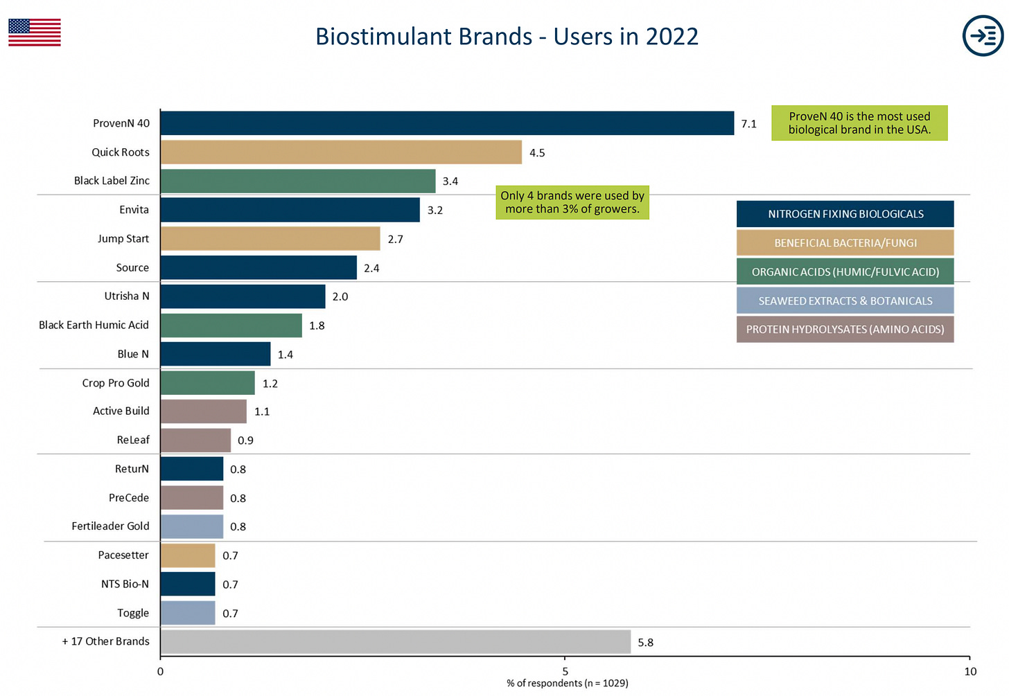The height and width of the screenshot is (696, 1009).
Task: Select the ORGANIC ACIDS (HUMIC/FULVIC ACID) legend swatch
Action: [x=845, y=271]
